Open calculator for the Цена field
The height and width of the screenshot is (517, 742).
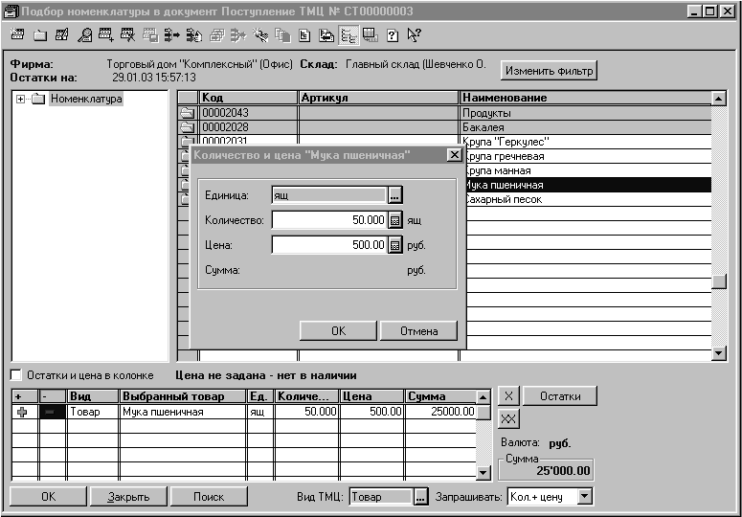pyautogui.click(x=394, y=245)
